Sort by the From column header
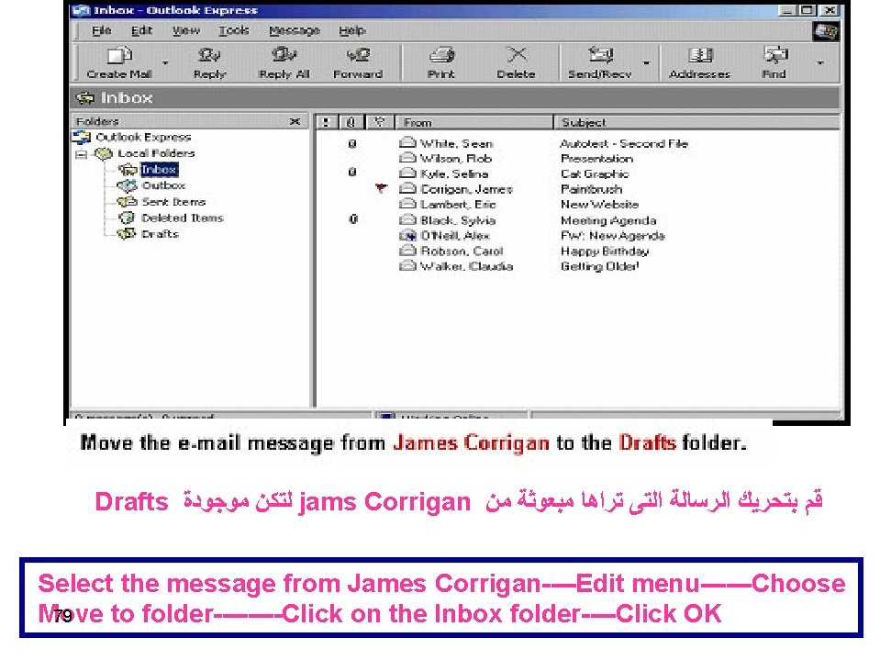The height and width of the screenshot is (660, 880). [x=474, y=122]
